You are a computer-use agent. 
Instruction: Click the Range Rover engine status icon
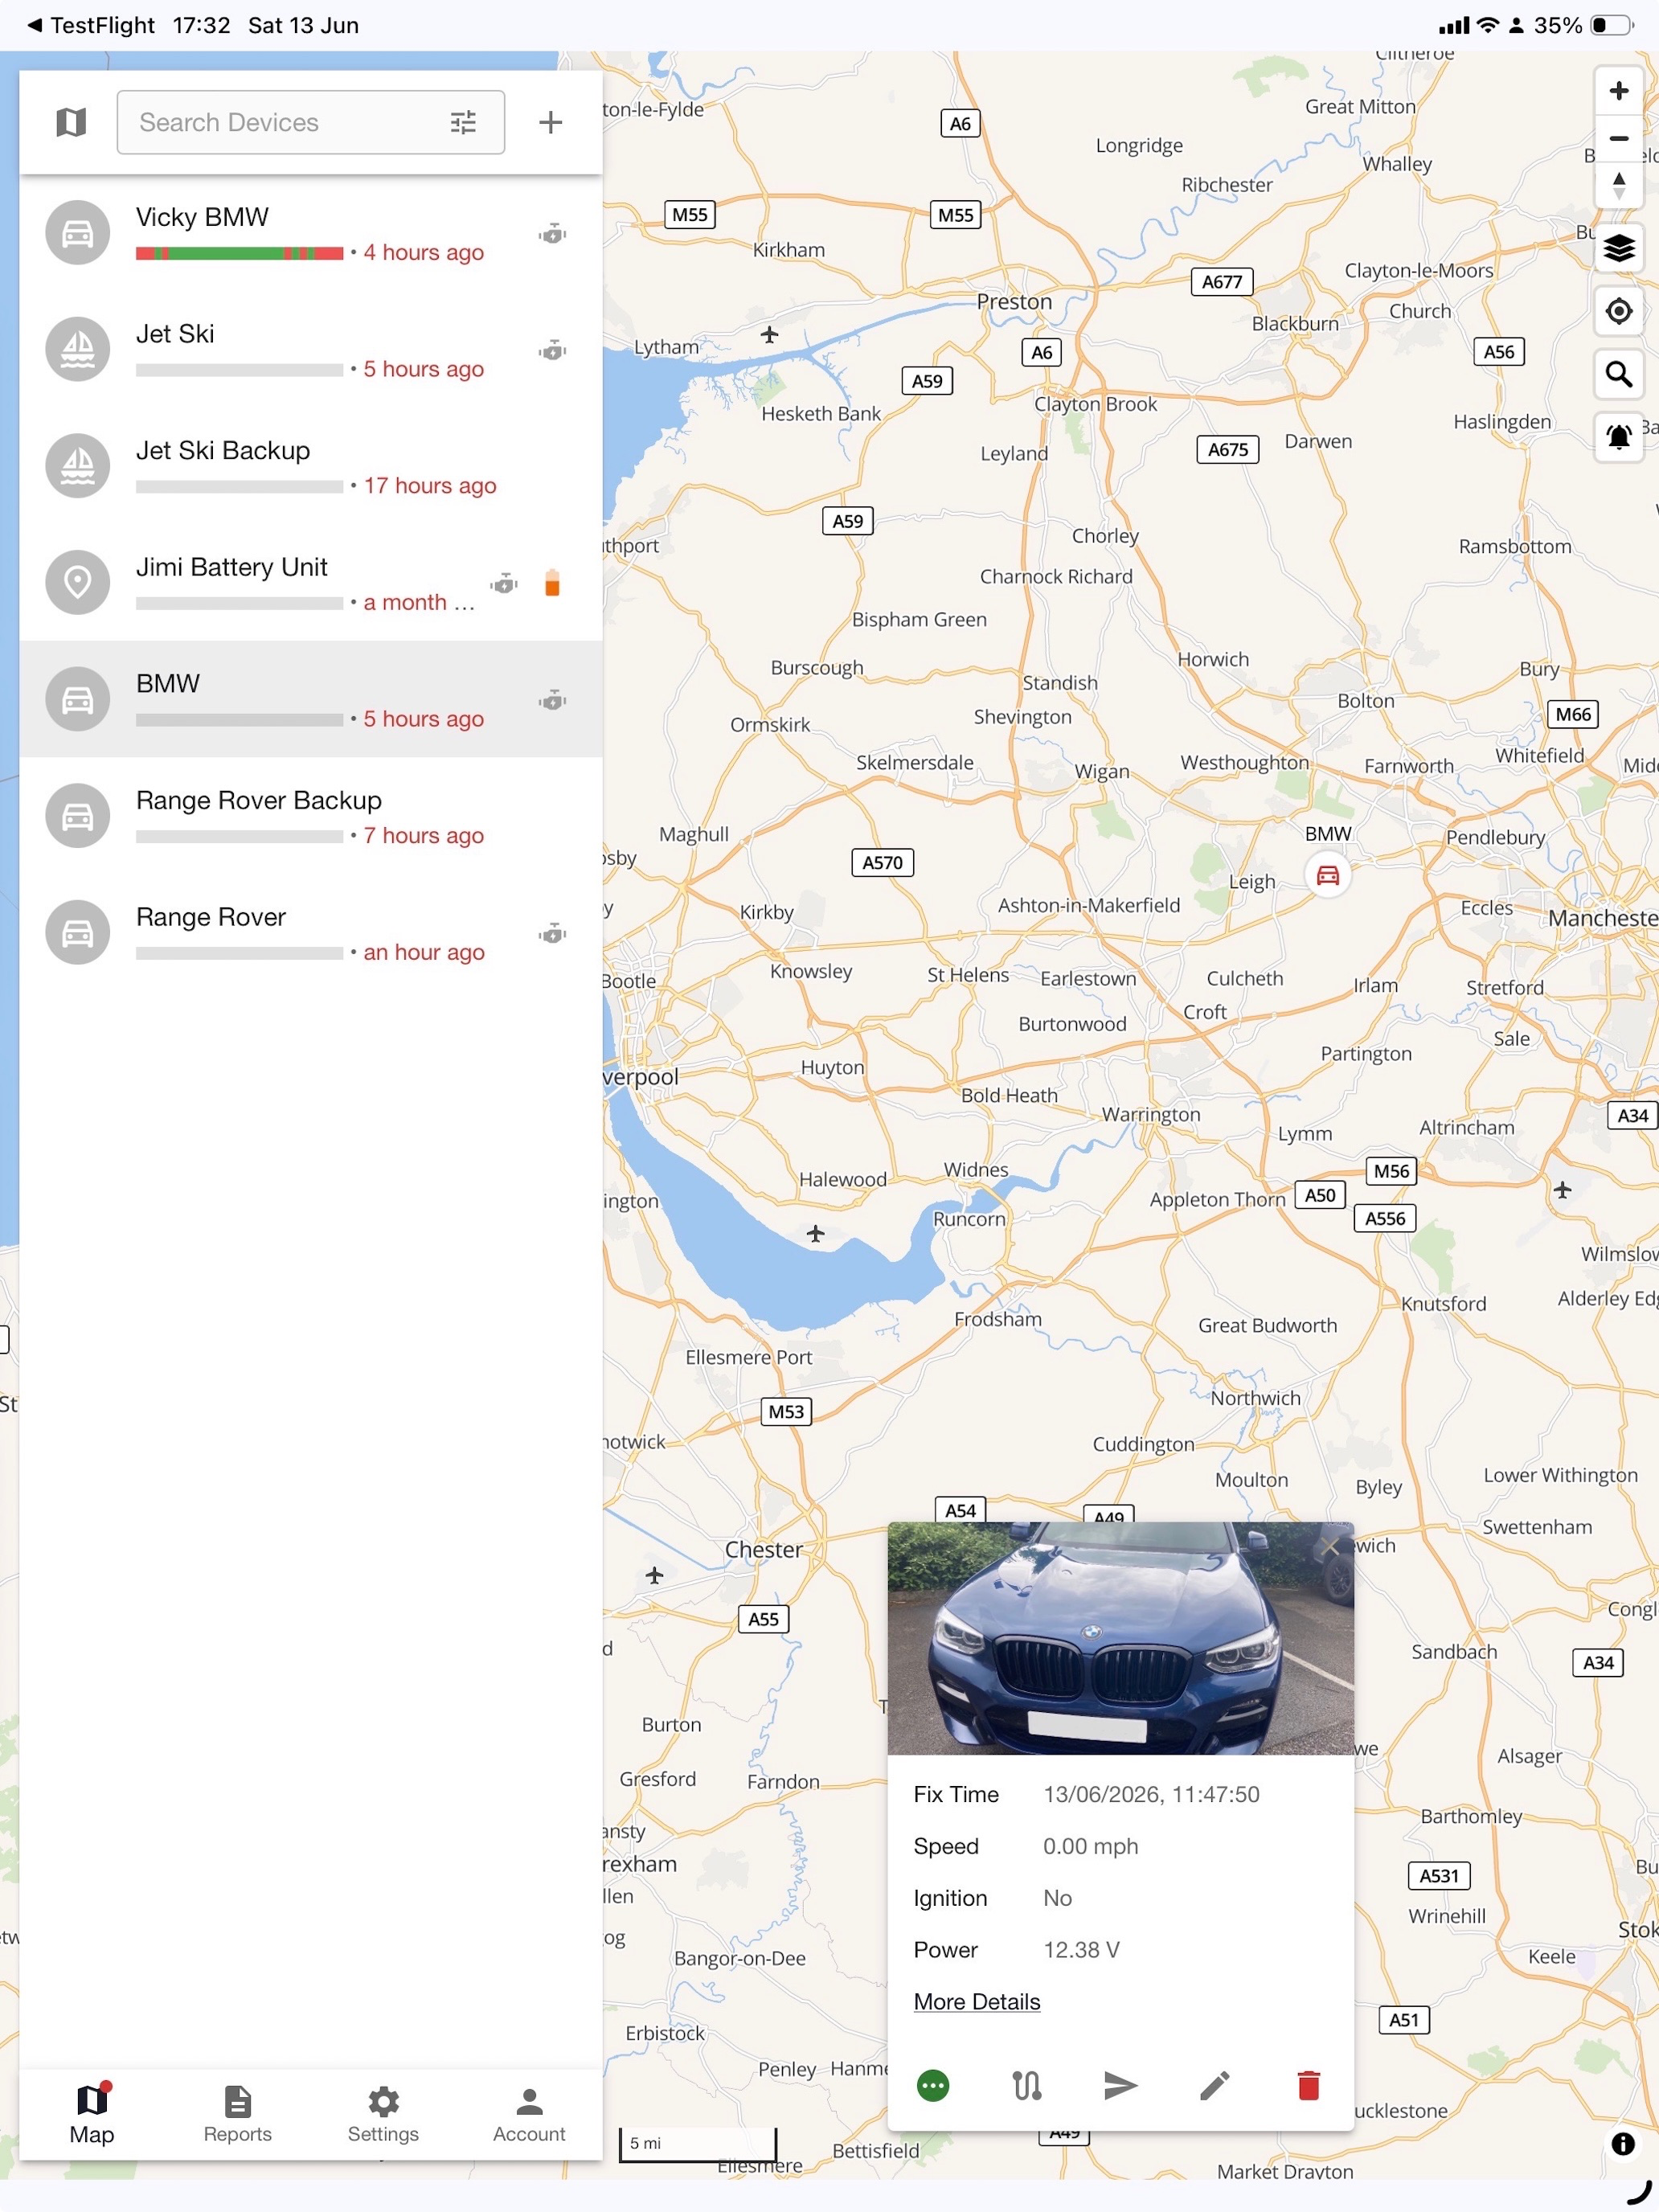click(x=552, y=933)
